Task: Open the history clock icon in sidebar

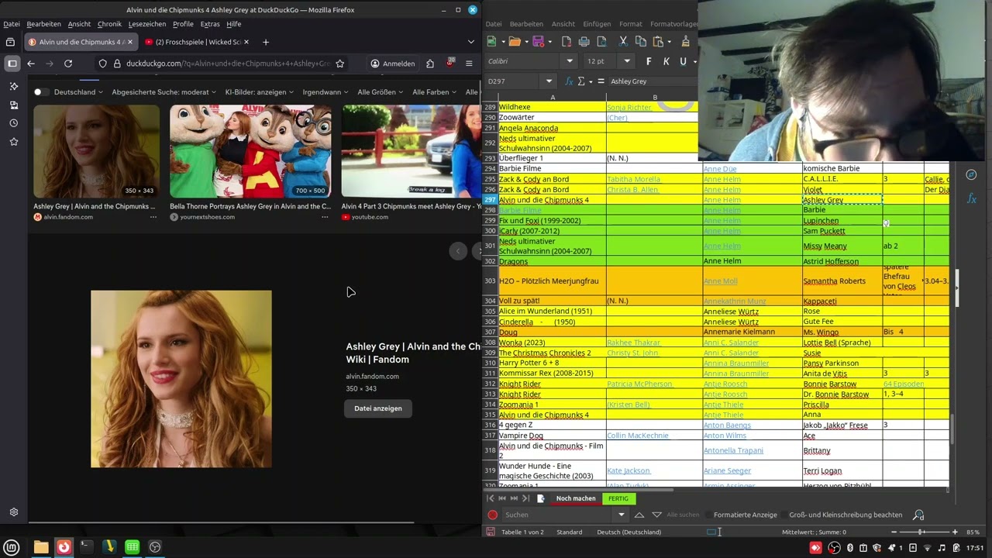Action: (x=13, y=123)
